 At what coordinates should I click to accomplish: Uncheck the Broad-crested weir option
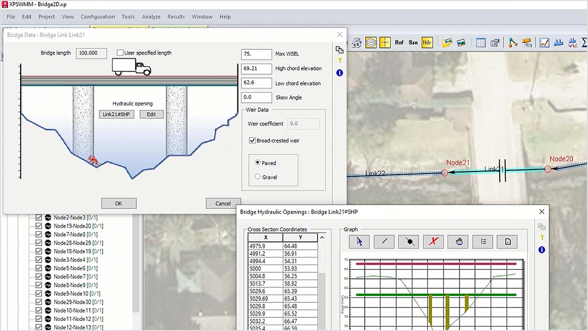252,140
